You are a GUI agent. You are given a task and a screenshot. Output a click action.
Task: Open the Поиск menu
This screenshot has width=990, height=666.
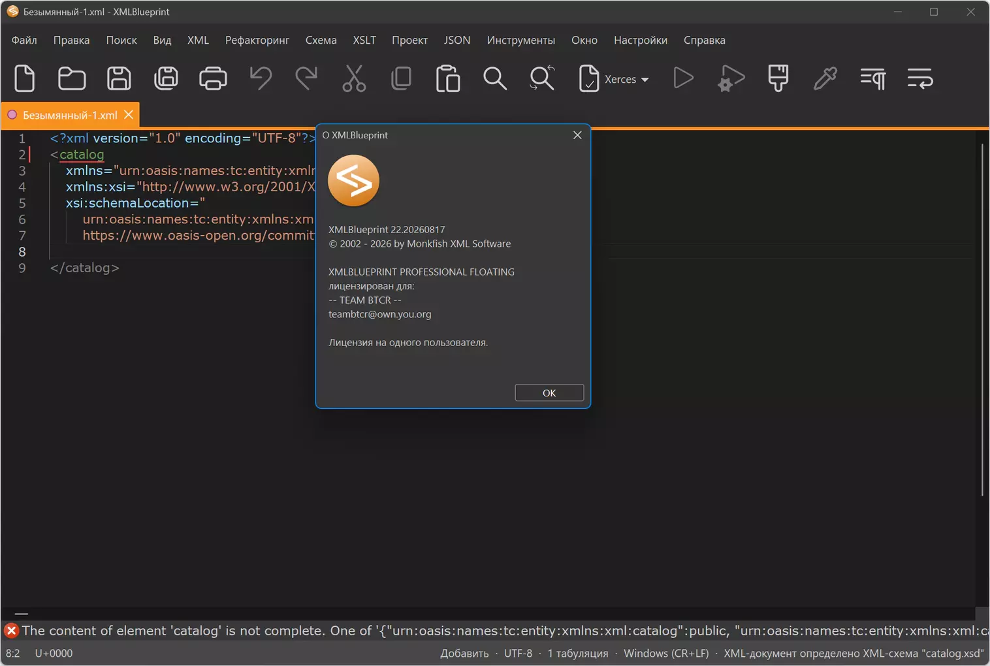coord(121,40)
